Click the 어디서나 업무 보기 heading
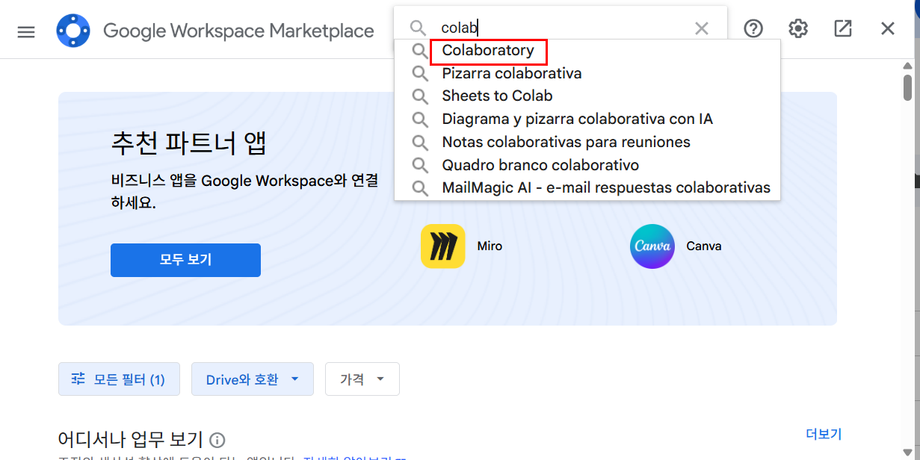 pyautogui.click(x=131, y=439)
